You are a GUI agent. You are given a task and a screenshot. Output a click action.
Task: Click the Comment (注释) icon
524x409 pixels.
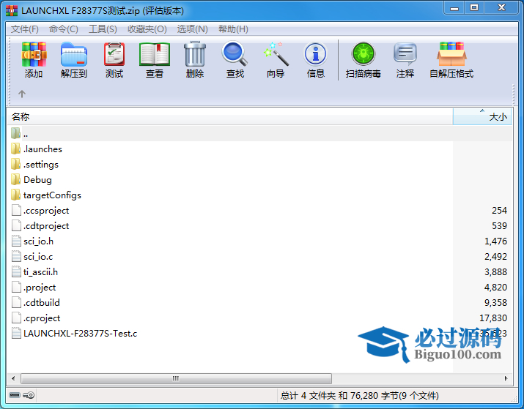[405, 54]
